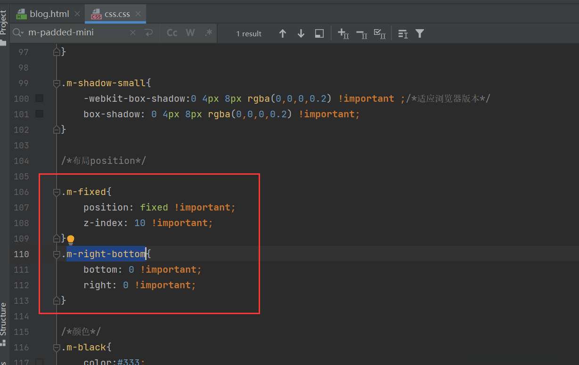Close the css.css editor tab
The width and height of the screenshot is (579, 365).
point(138,14)
